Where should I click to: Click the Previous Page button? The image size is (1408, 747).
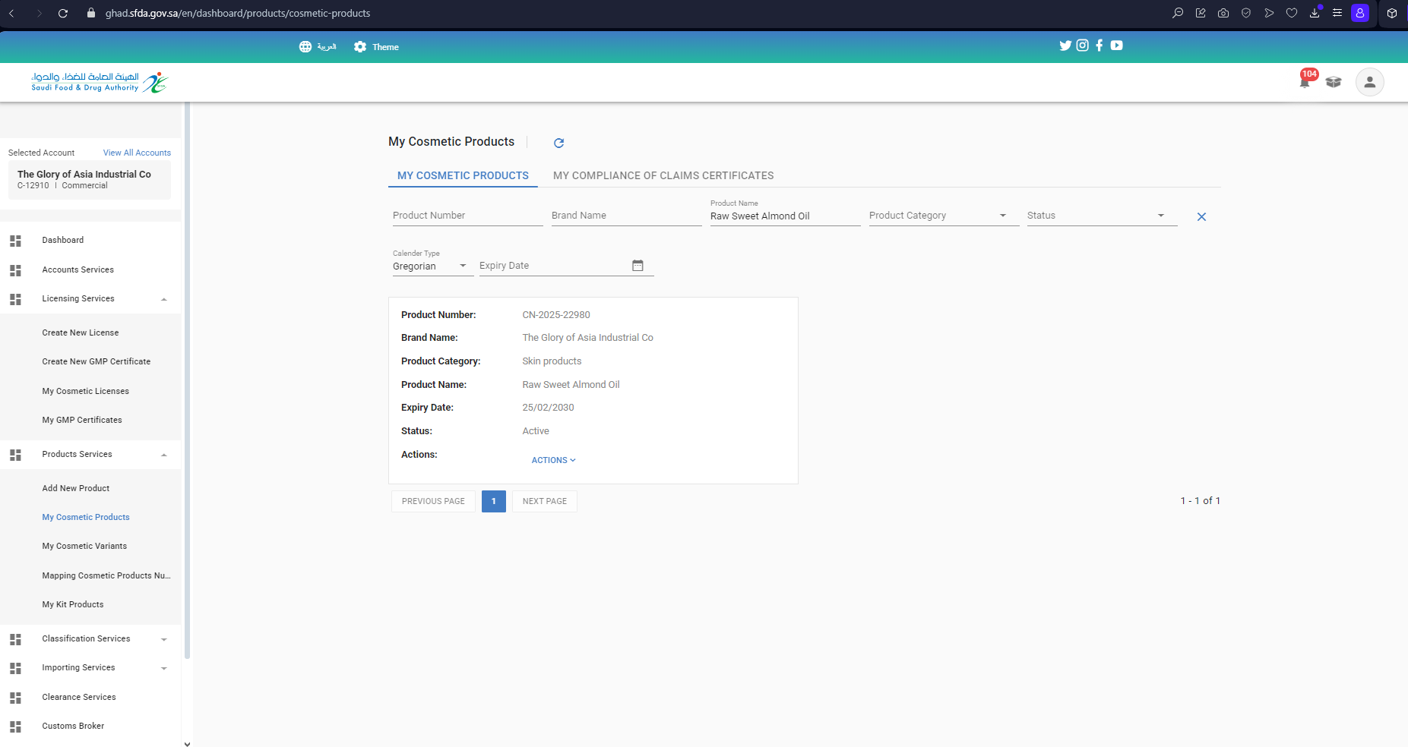click(433, 501)
